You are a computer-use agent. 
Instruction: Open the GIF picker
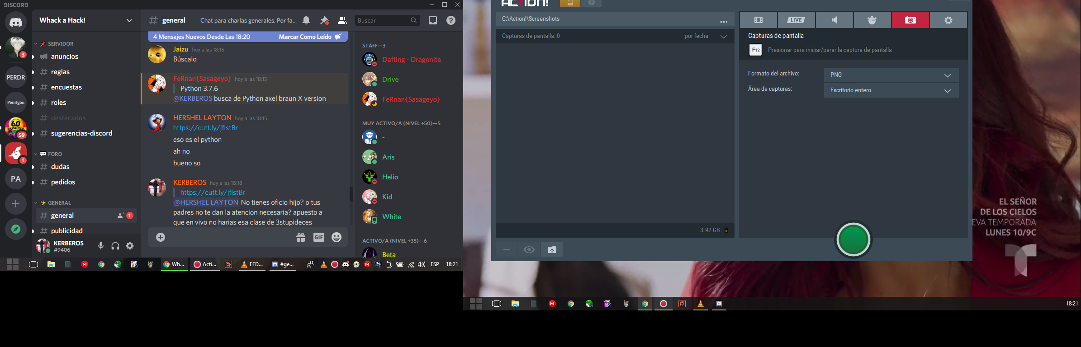pyautogui.click(x=319, y=237)
